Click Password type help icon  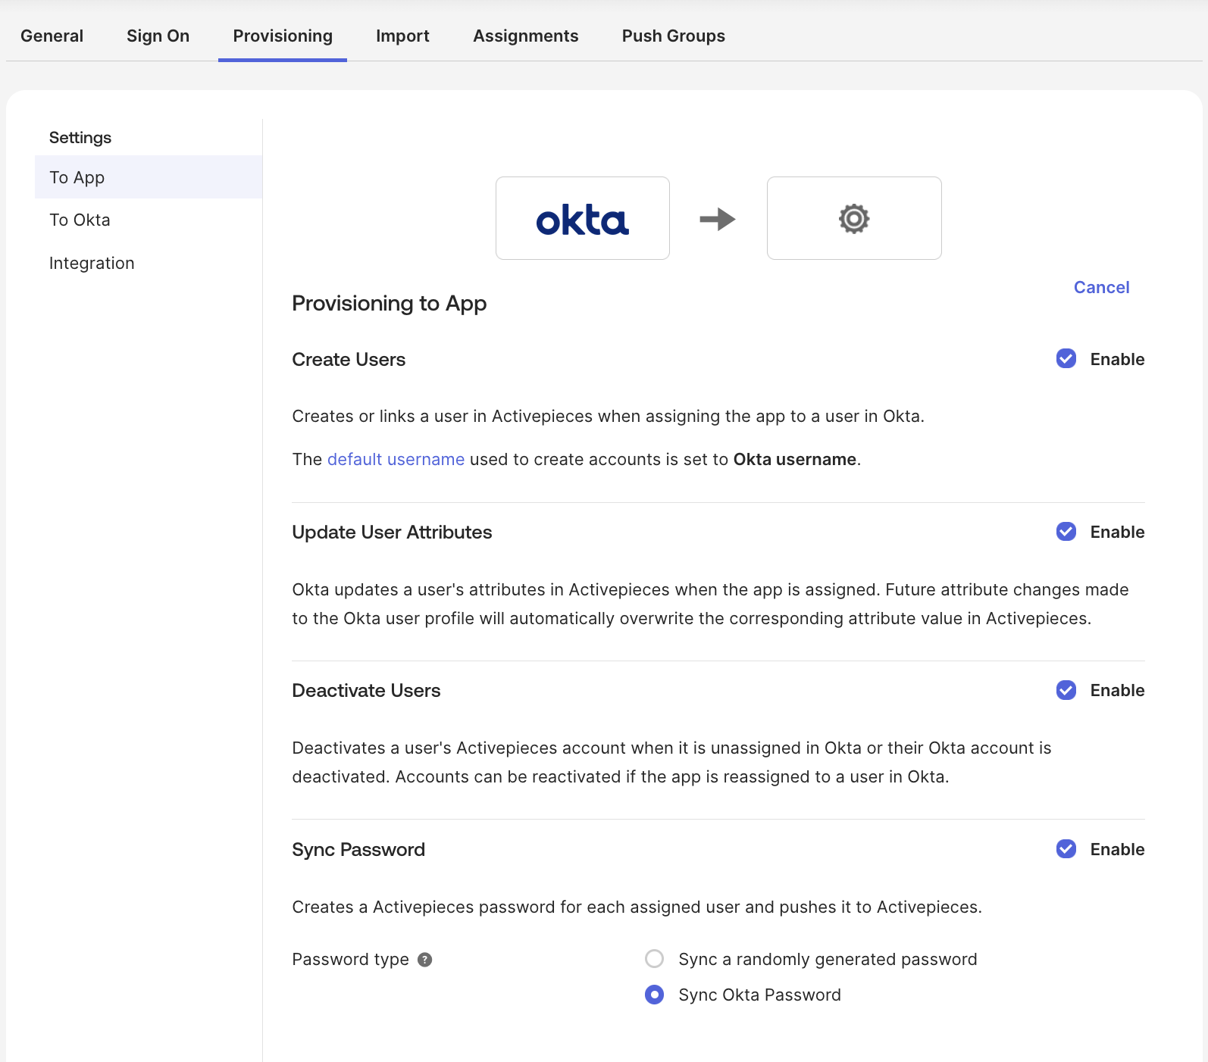(x=425, y=960)
